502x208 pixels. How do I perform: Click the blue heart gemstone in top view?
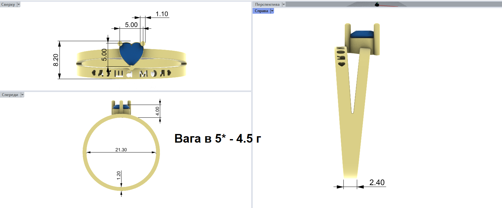[131, 53]
